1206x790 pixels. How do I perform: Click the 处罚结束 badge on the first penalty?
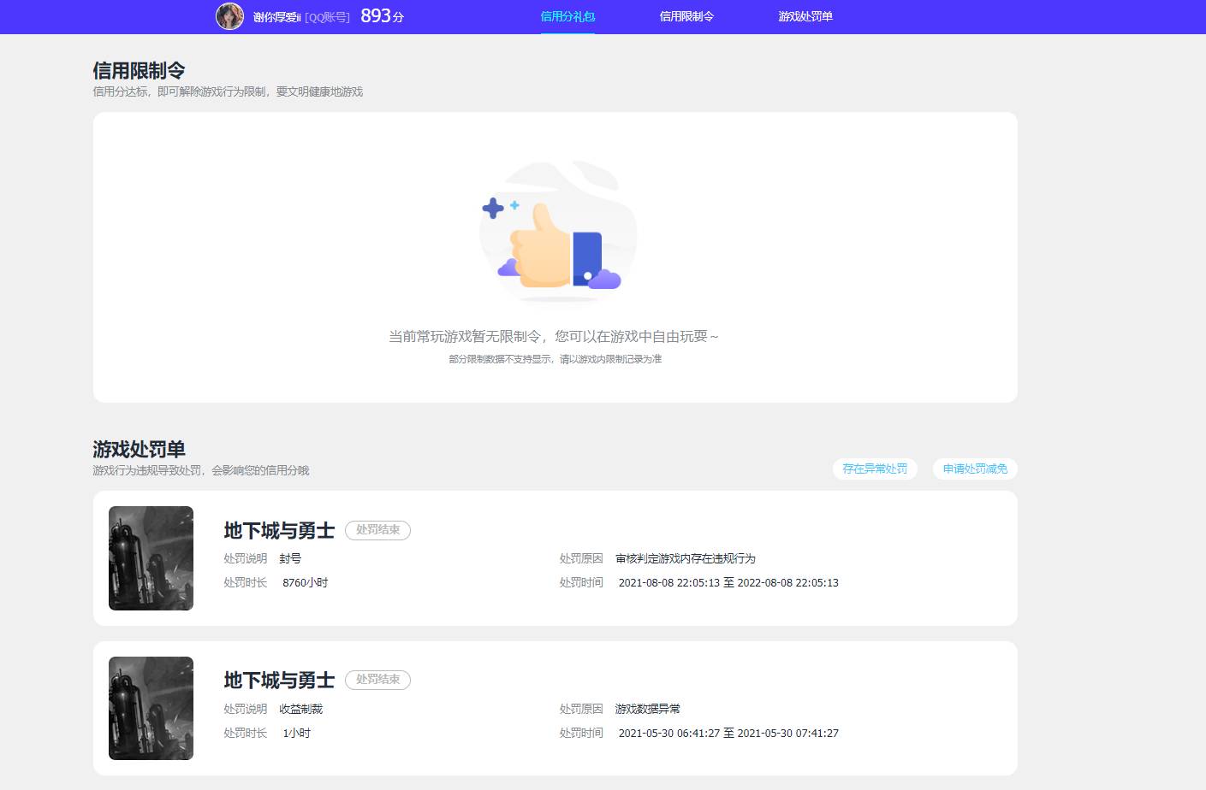point(377,530)
